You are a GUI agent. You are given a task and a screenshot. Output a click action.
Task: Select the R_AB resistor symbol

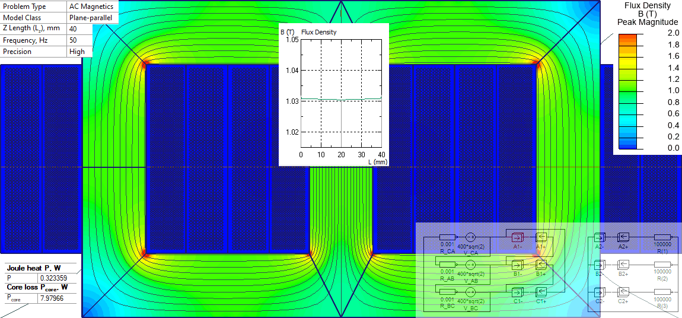tap(447, 264)
